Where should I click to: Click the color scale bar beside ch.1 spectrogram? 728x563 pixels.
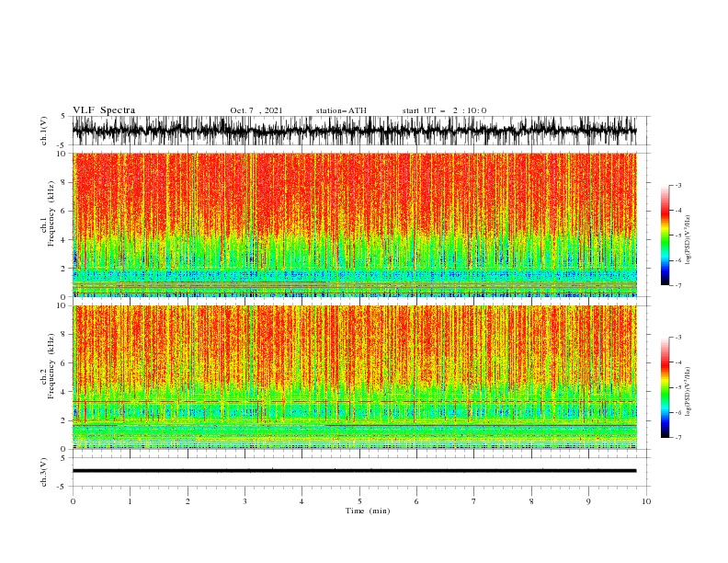click(x=665, y=236)
